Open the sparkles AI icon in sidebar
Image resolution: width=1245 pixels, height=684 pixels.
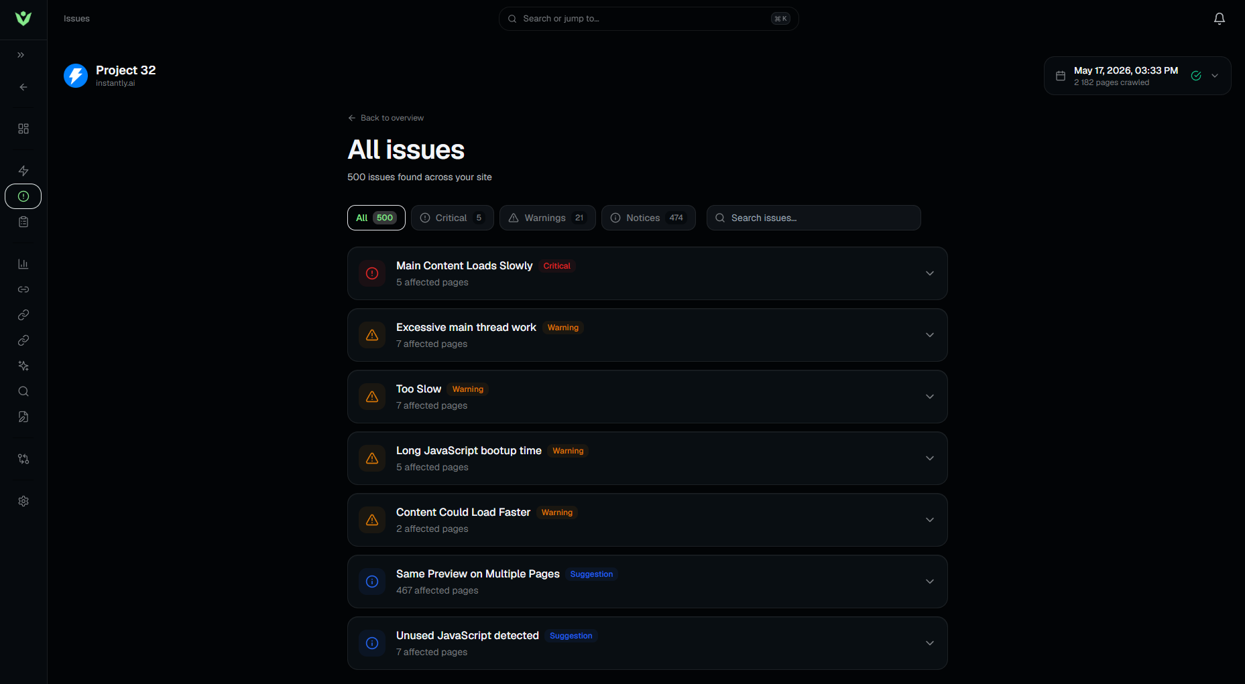point(23,366)
